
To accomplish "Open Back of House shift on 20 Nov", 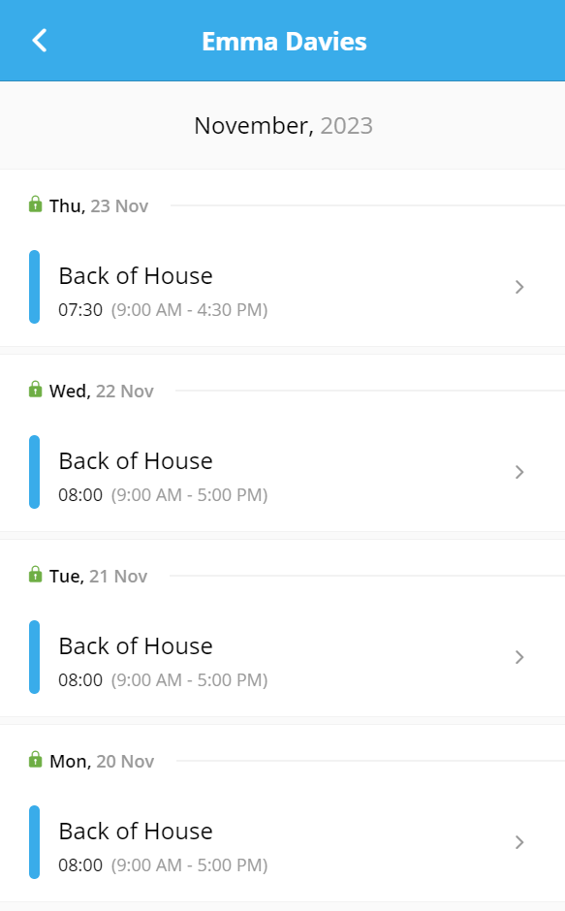I will point(283,842).
